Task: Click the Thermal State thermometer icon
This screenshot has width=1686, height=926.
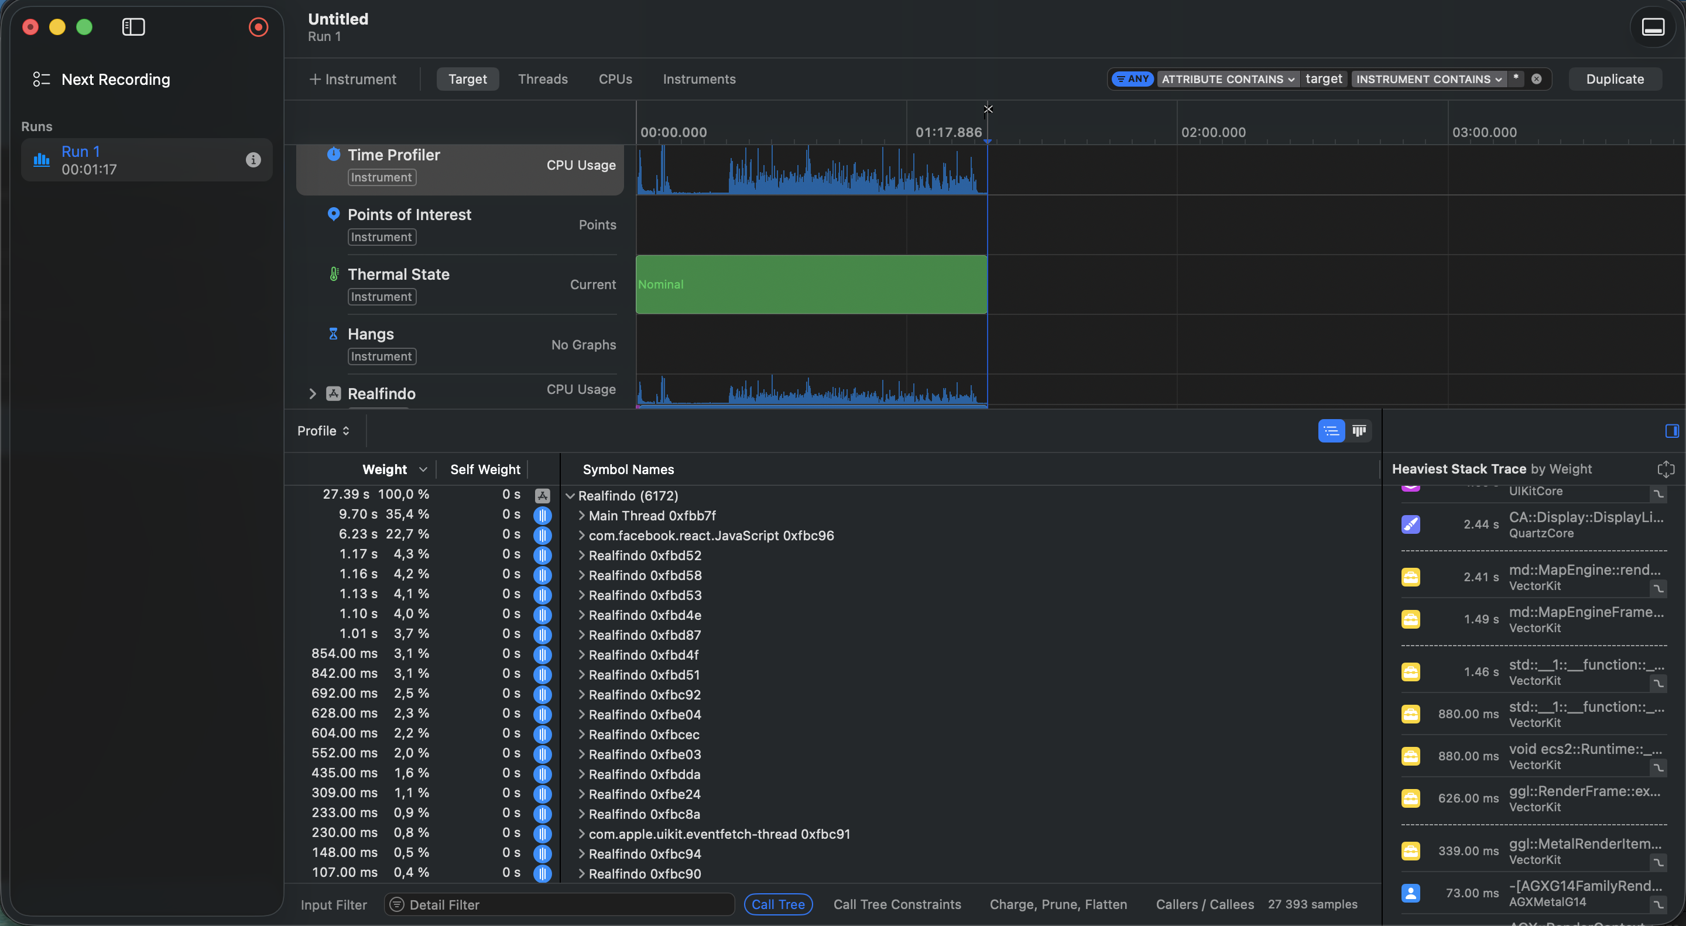Action: (334, 274)
